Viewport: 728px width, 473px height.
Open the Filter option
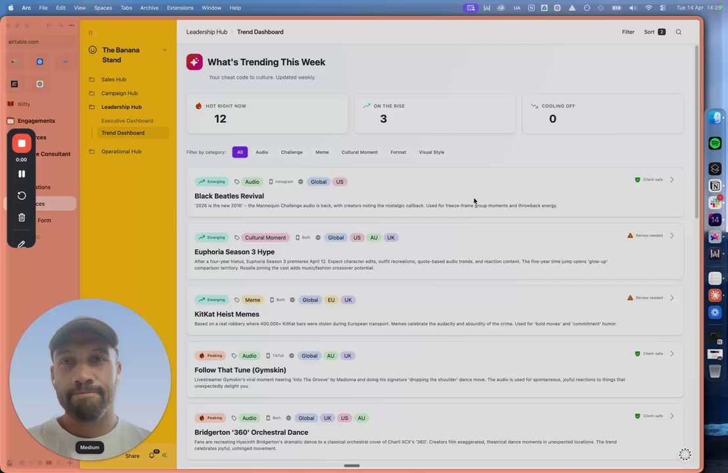pos(627,32)
